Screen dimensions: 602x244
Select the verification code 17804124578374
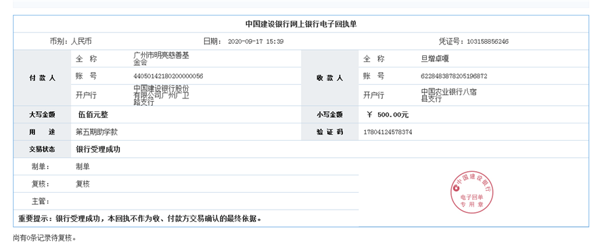tap(388, 132)
